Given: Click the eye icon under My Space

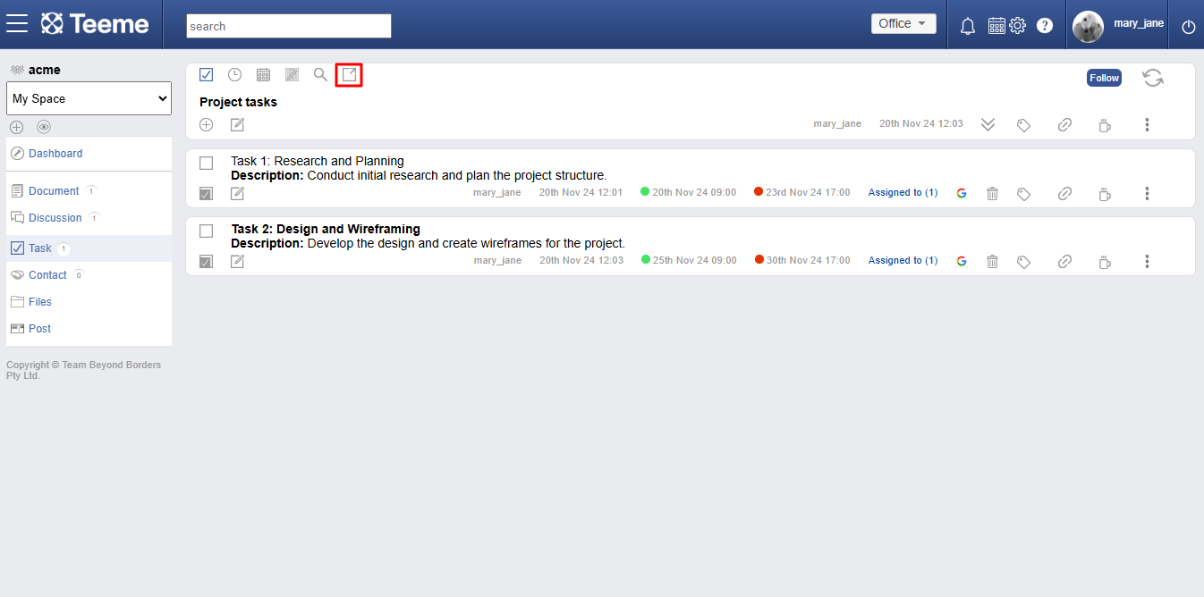Looking at the screenshot, I should pyautogui.click(x=44, y=127).
